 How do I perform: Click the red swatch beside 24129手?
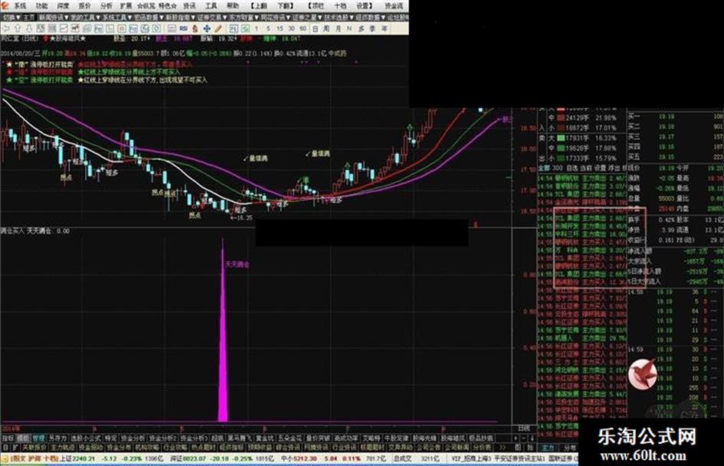(560, 118)
